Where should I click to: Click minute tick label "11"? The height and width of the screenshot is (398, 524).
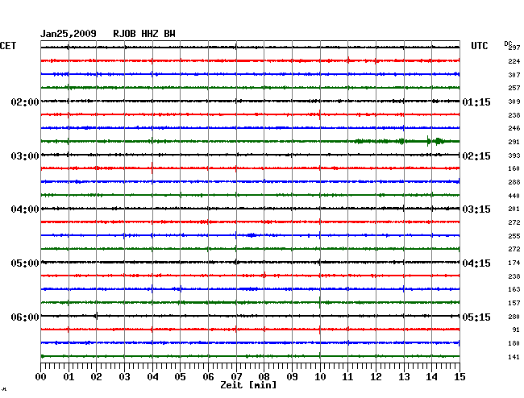click(348, 377)
